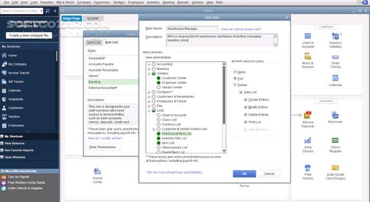
Task: Switch to Role List tab
Action: (x=112, y=42)
